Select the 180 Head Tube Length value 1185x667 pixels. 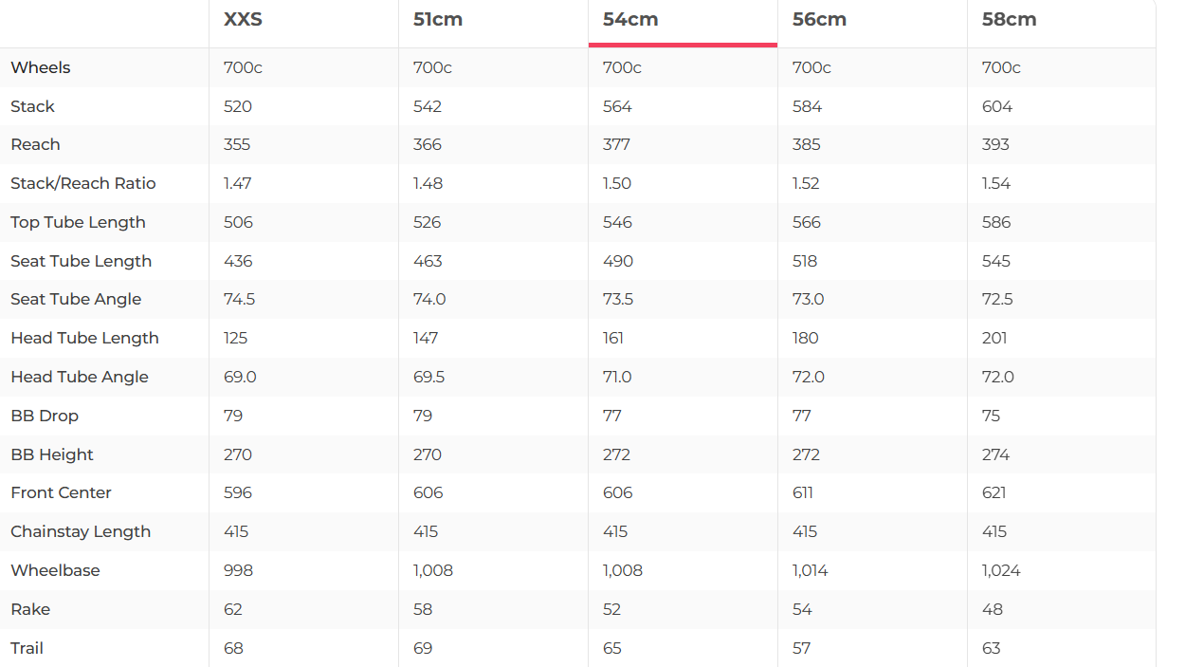(806, 338)
